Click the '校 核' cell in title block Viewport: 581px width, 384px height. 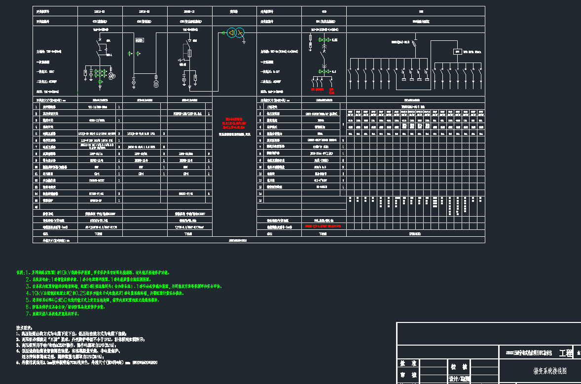click(x=458, y=367)
